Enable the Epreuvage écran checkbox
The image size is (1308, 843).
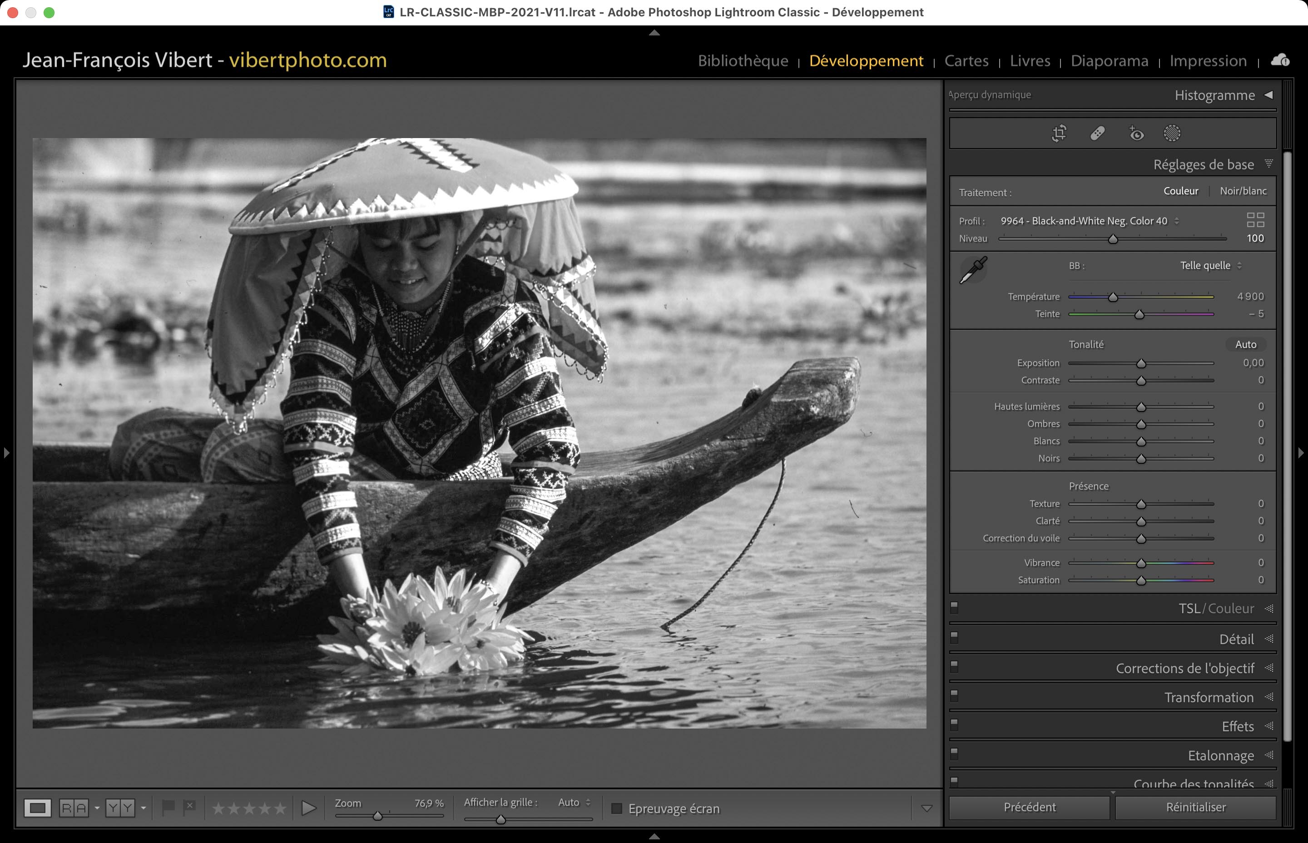pos(617,808)
